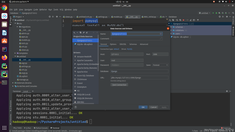Click in the Port input field
This screenshot has height=132, width=235.
click(x=160, y=54)
